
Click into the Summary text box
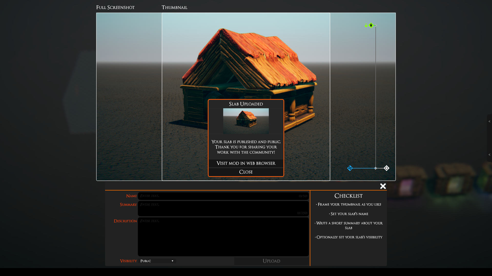pyautogui.click(x=223, y=208)
